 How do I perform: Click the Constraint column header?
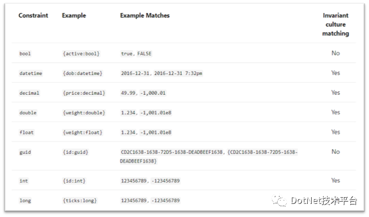tap(33, 15)
